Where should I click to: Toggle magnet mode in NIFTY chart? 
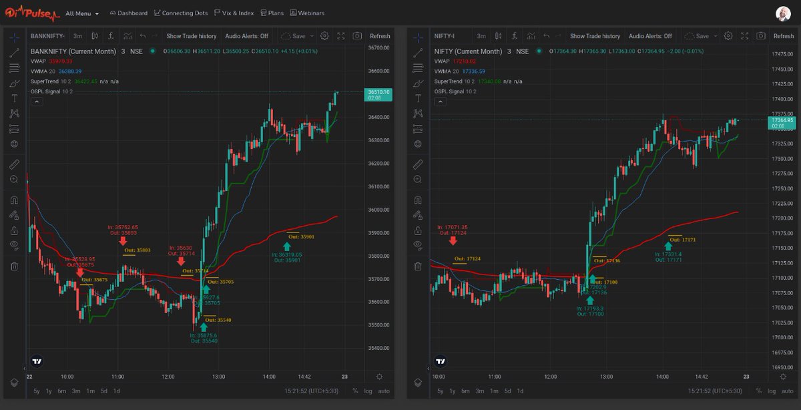[x=418, y=200]
